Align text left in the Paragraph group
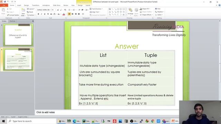 (69, 14)
